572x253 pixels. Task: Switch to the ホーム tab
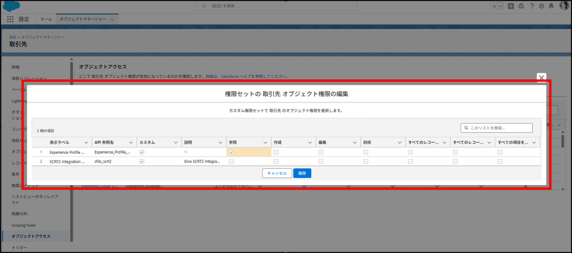[46, 19]
